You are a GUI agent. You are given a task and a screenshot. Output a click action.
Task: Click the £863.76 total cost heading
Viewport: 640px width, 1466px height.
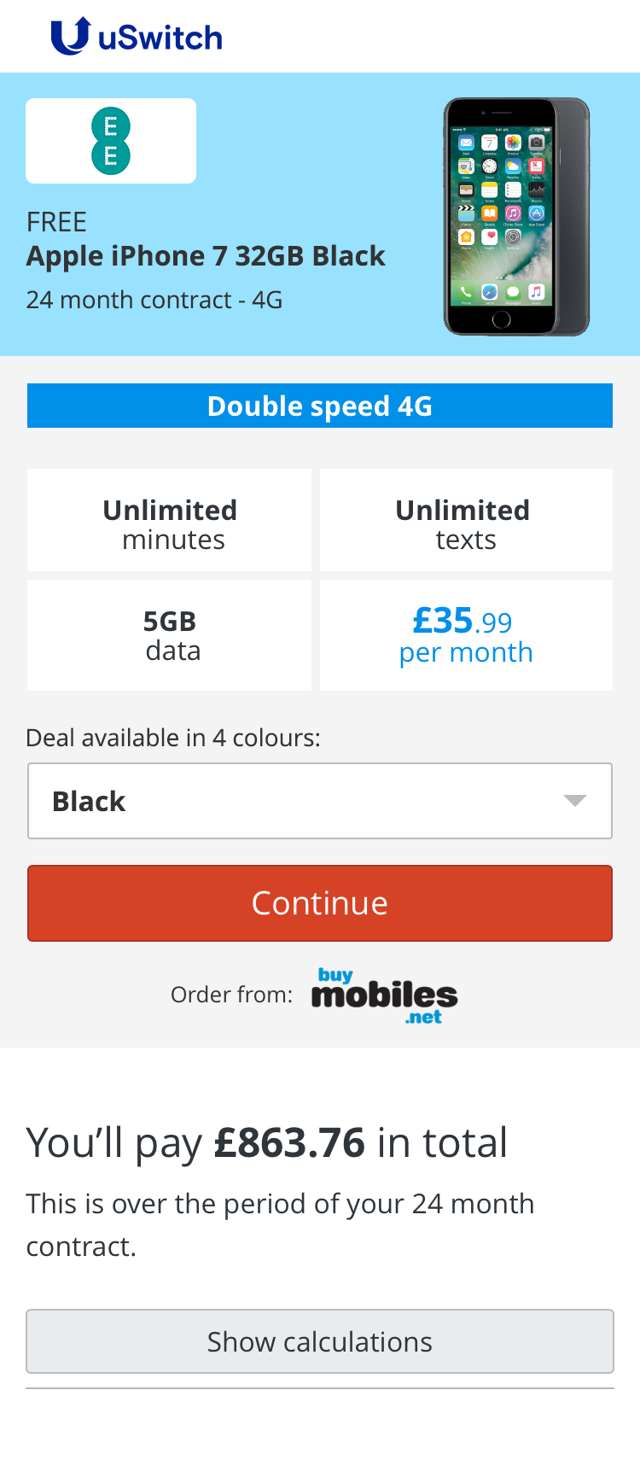267,1142
